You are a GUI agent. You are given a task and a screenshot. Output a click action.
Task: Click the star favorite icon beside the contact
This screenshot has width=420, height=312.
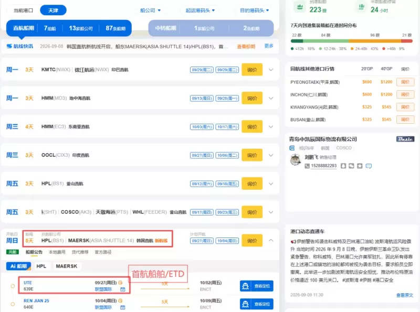(x=360, y=166)
